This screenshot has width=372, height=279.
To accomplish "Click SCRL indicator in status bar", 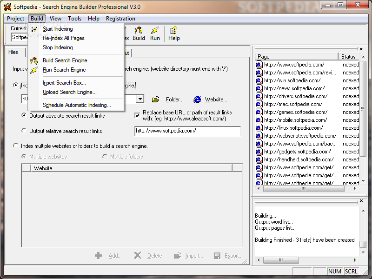I will point(351,271).
